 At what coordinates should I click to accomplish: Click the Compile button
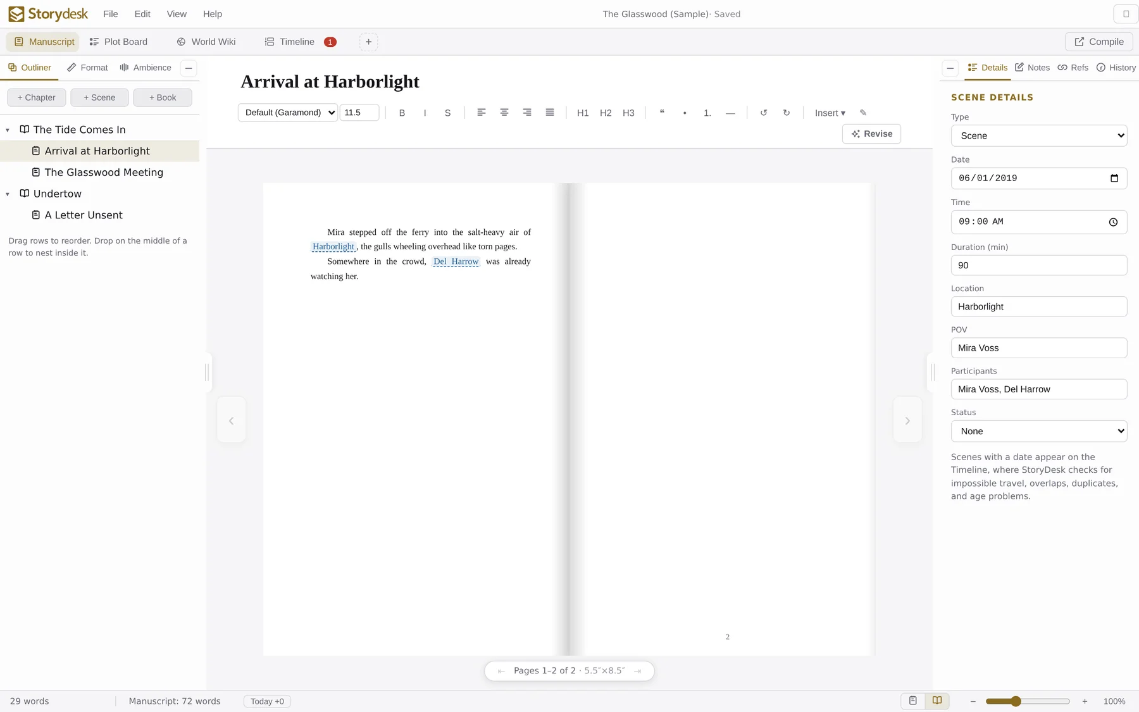(x=1099, y=42)
